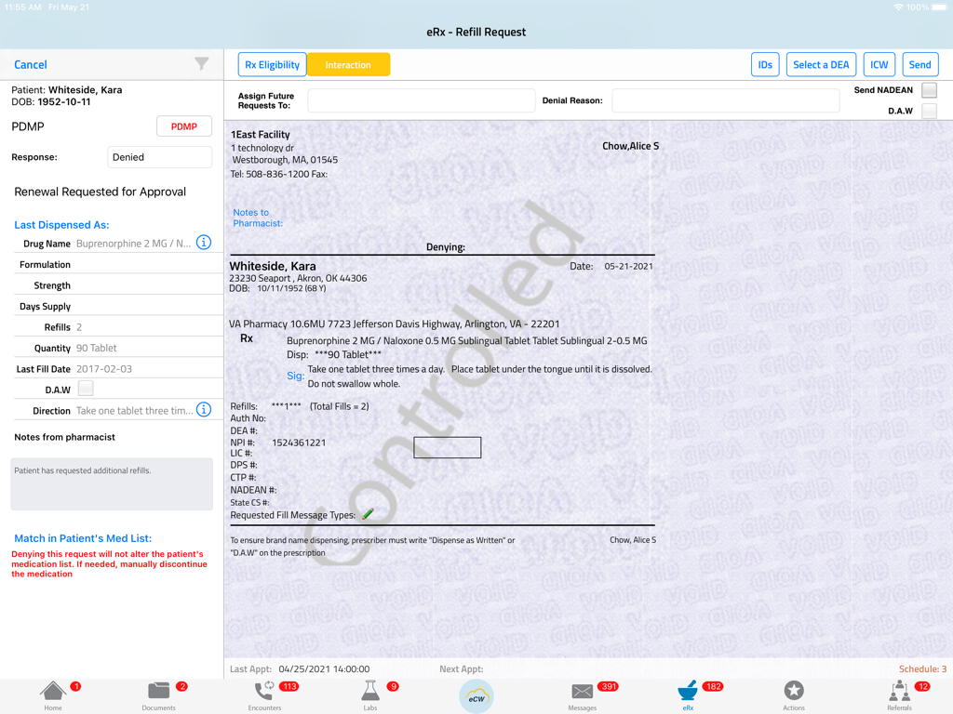Tap the filter funnel icon
Image resolution: width=953 pixels, height=714 pixels.
pos(202,64)
